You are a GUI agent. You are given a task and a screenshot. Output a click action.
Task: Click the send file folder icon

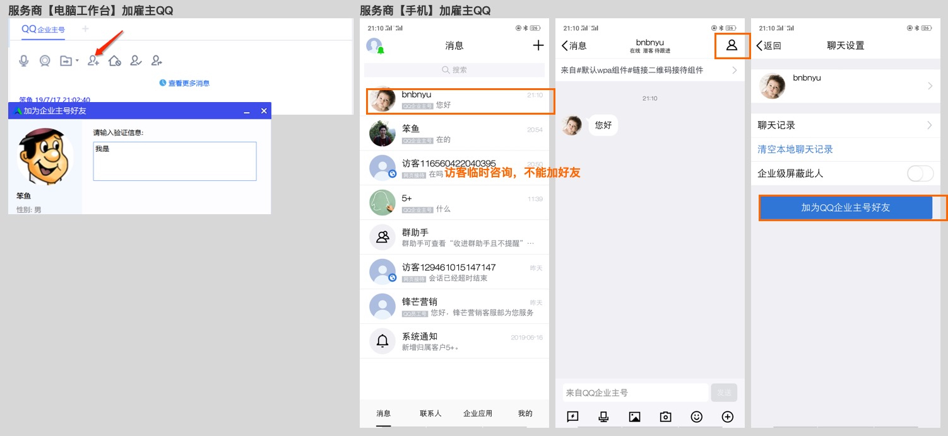66,60
